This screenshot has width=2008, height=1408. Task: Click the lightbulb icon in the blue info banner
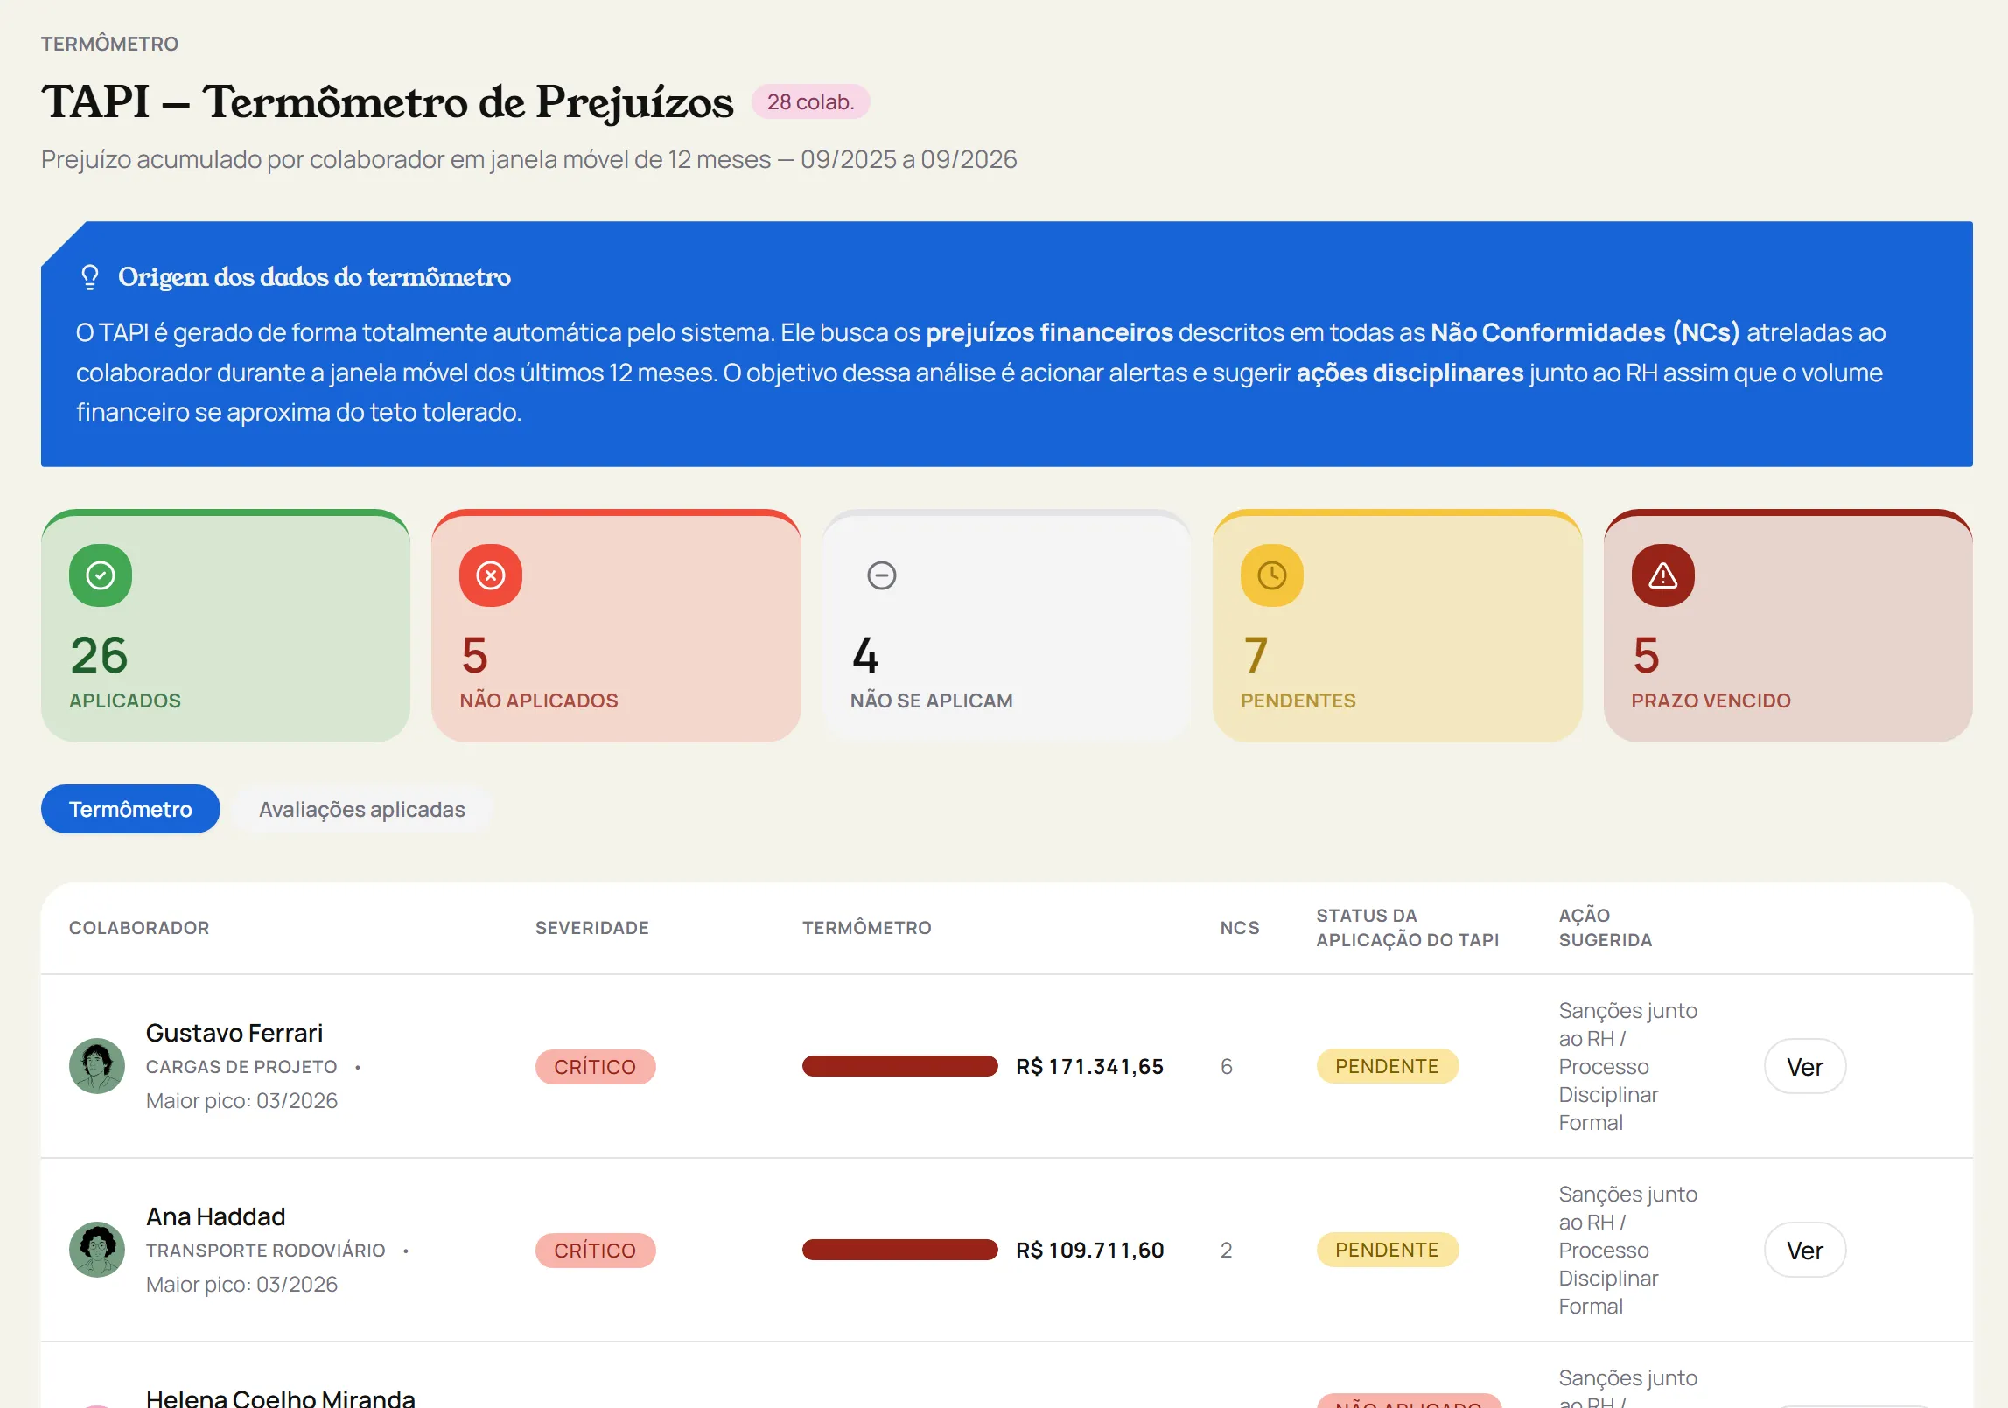tap(90, 277)
